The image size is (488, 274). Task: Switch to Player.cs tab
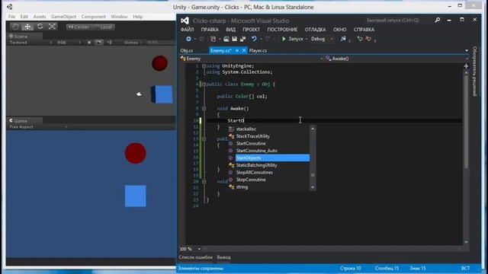click(x=258, y=50)
